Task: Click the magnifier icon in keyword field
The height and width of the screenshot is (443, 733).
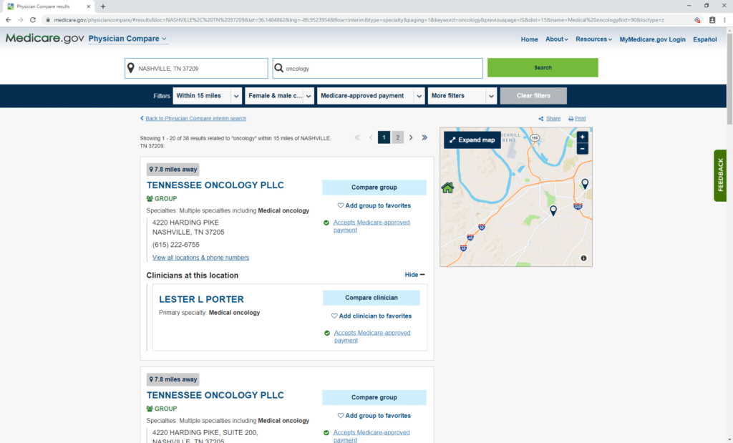Action: coord(278,68)
